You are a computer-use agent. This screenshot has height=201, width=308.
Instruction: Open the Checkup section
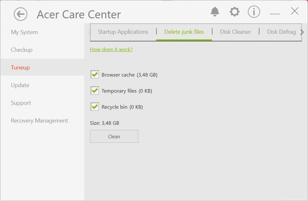pyautogui.click(x=22, y=50)
